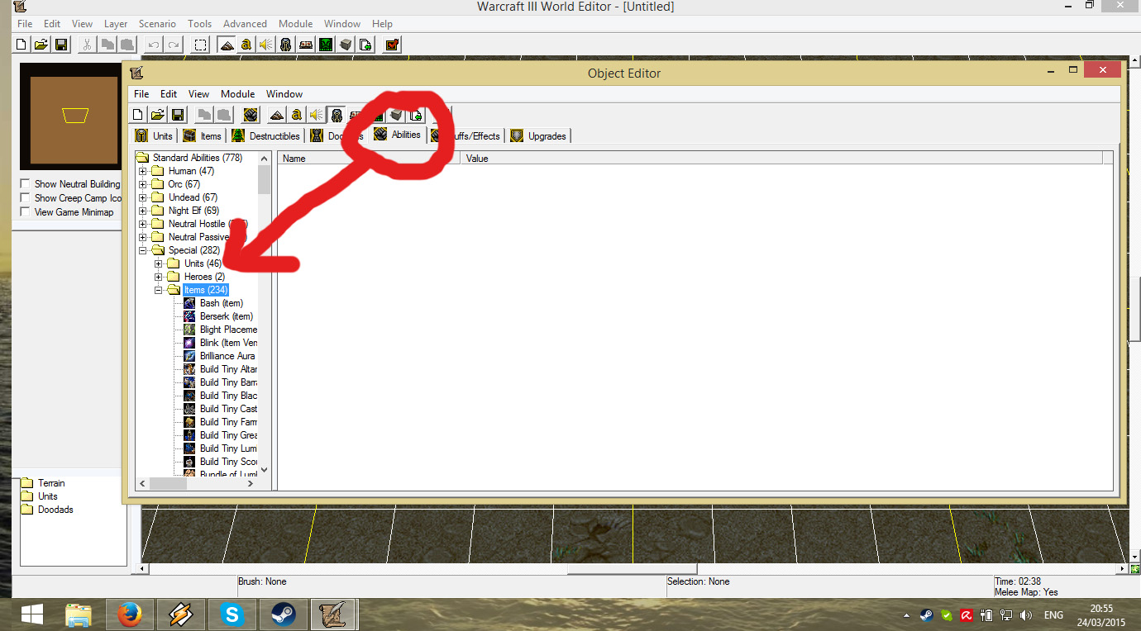Viewport: 1141px width, 631px height.
Task: Open Layer menu in World Editor
Action: click(x=116, y=24)
